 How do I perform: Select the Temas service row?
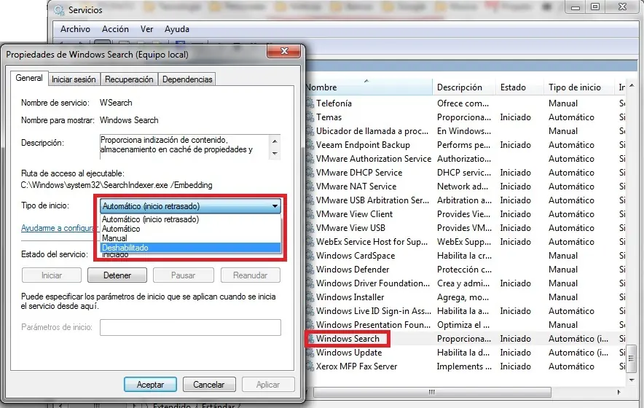pyautogui.click(x=466, y=117)
